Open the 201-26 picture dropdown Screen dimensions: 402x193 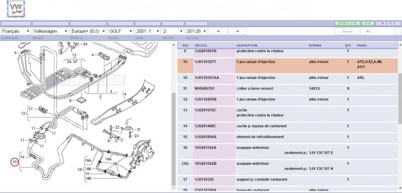[x=196, y=31]
